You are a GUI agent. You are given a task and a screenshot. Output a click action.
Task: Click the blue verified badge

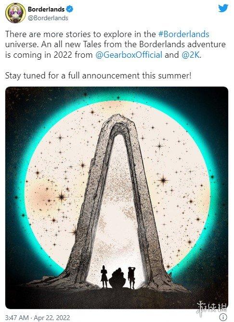tap(70, 9)
